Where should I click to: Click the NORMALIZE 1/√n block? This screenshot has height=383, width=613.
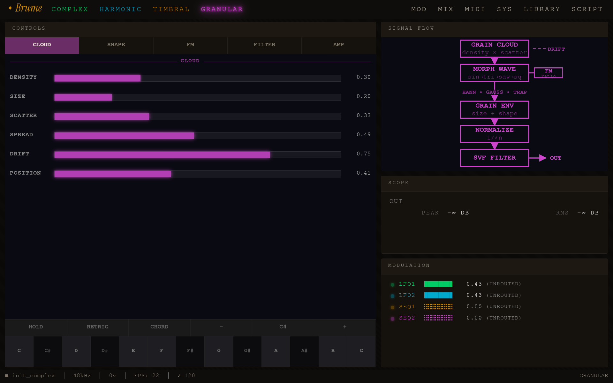(494, 133)
